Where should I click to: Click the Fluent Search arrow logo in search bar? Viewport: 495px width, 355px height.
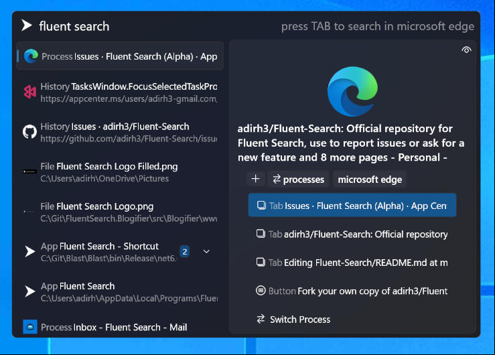pos(27,25)
